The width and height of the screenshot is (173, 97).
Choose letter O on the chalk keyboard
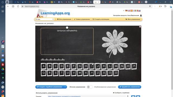click(128, 66)
